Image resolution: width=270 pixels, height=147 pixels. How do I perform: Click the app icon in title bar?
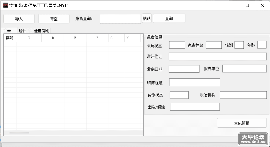pyautogui.click(x=6, y=5)
